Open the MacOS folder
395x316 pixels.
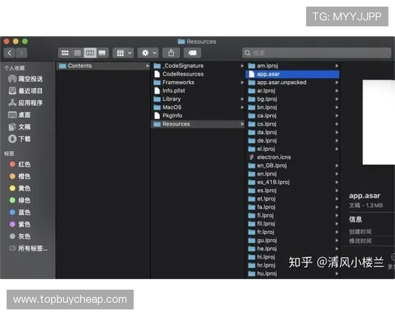[x=197, y=107]
